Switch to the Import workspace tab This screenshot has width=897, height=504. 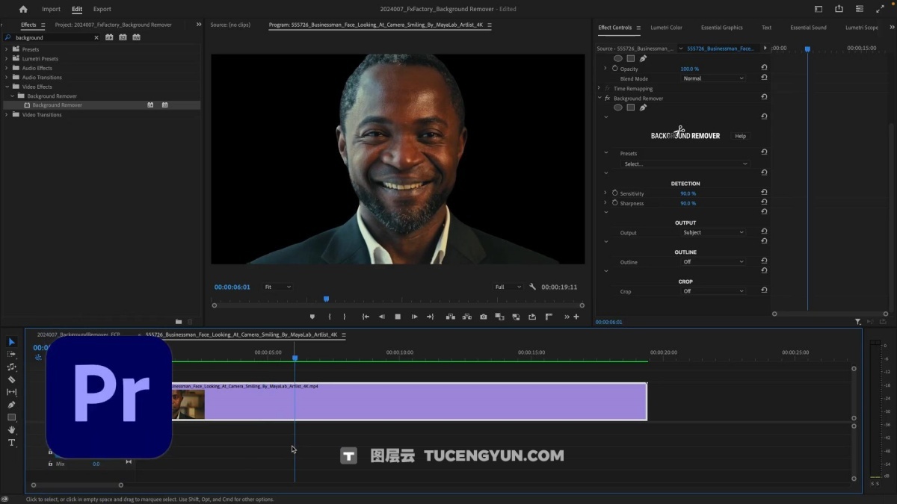(x=51, y=9)
